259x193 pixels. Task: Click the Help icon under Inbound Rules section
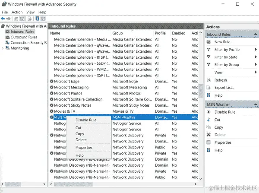pyautogui.click(x=208, y=95)
